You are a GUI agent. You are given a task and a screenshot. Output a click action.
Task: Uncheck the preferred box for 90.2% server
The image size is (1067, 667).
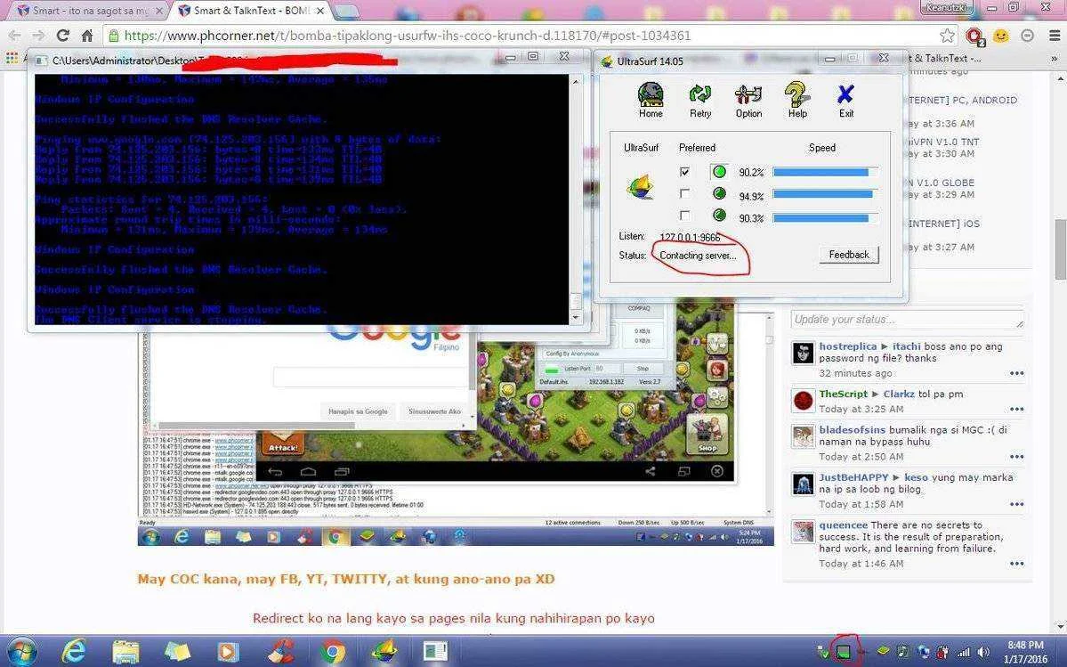[684, 172]
